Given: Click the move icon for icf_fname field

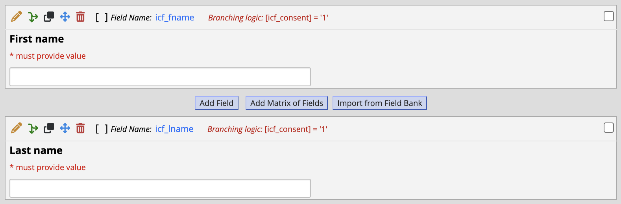Looking at the screenshot, I should pyautogui.click(x=65, y=17).
